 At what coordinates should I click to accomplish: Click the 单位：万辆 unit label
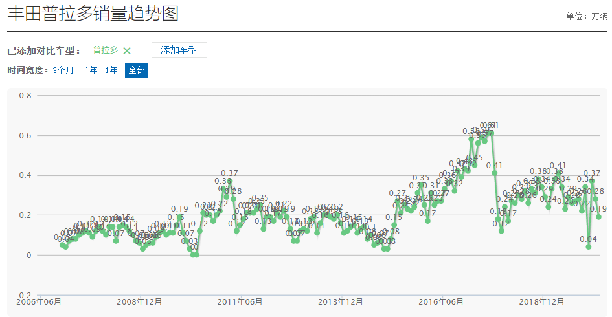click(x=587, y=16)
